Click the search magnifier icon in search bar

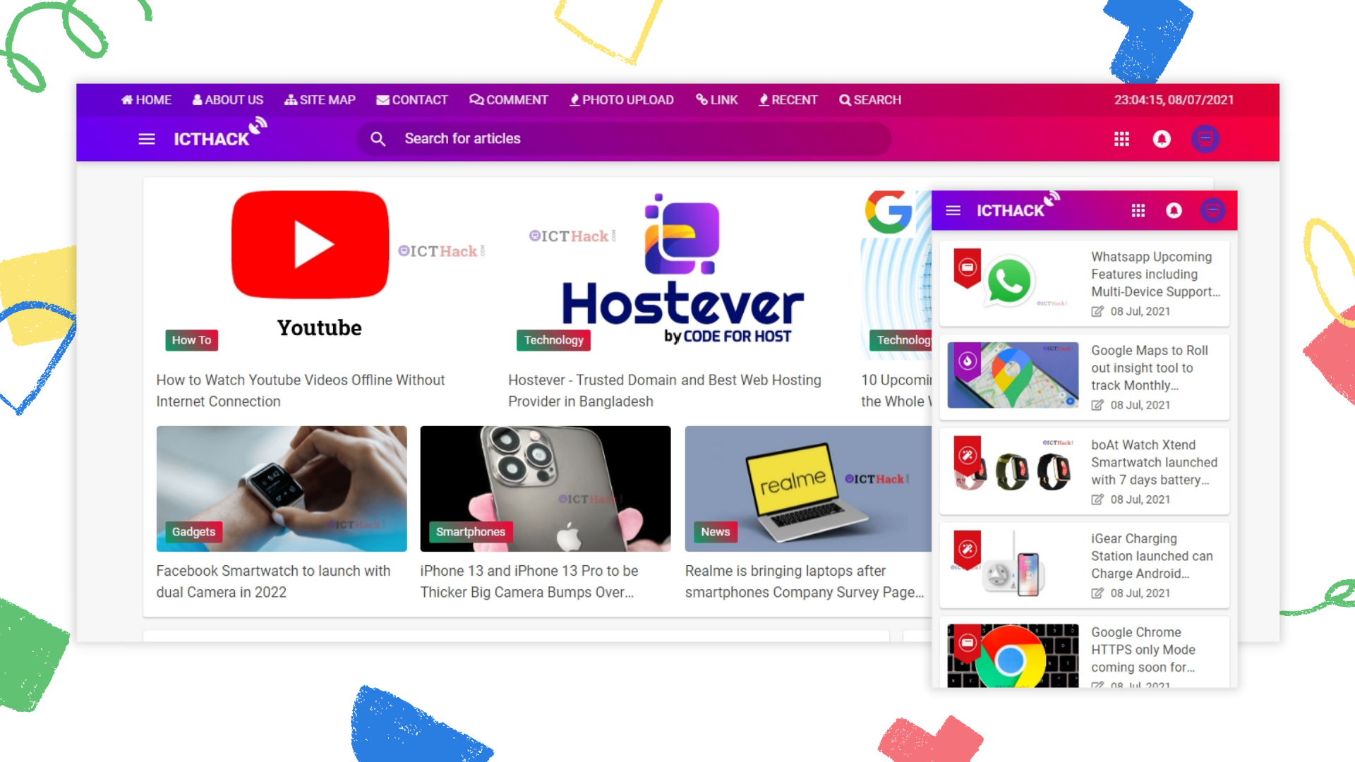click(378, 139)
